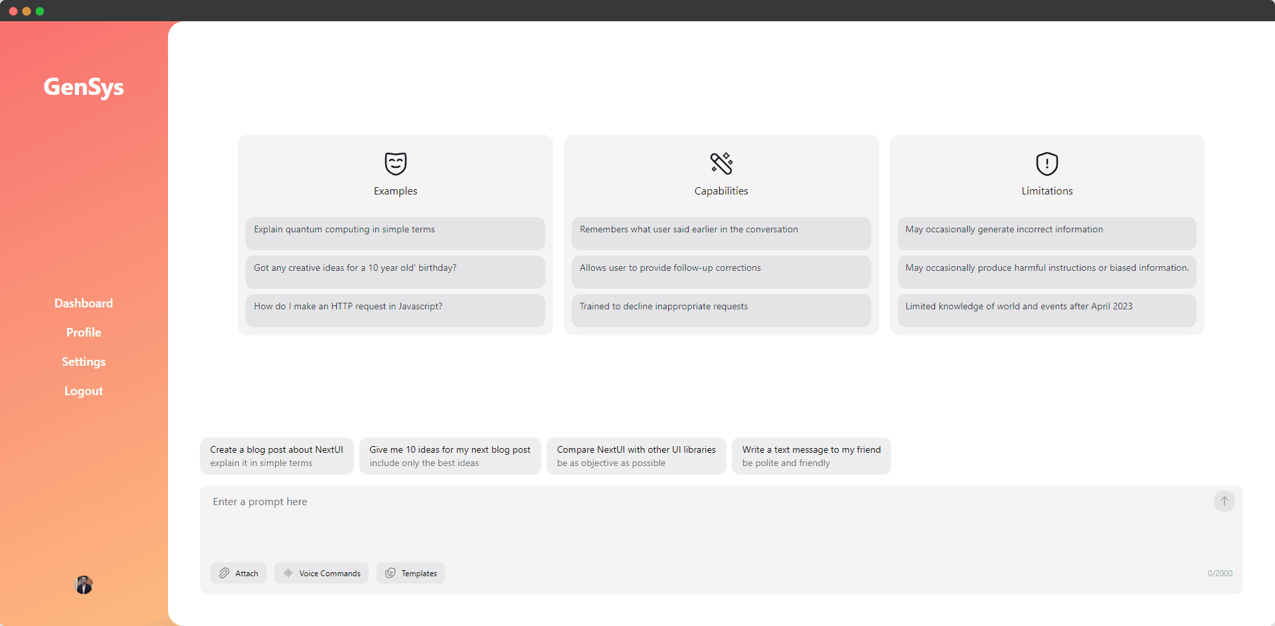Screen dimensions: 1275x626
Task: Click the Capabilities magic wand icon
Action: [x=721, y=163]
